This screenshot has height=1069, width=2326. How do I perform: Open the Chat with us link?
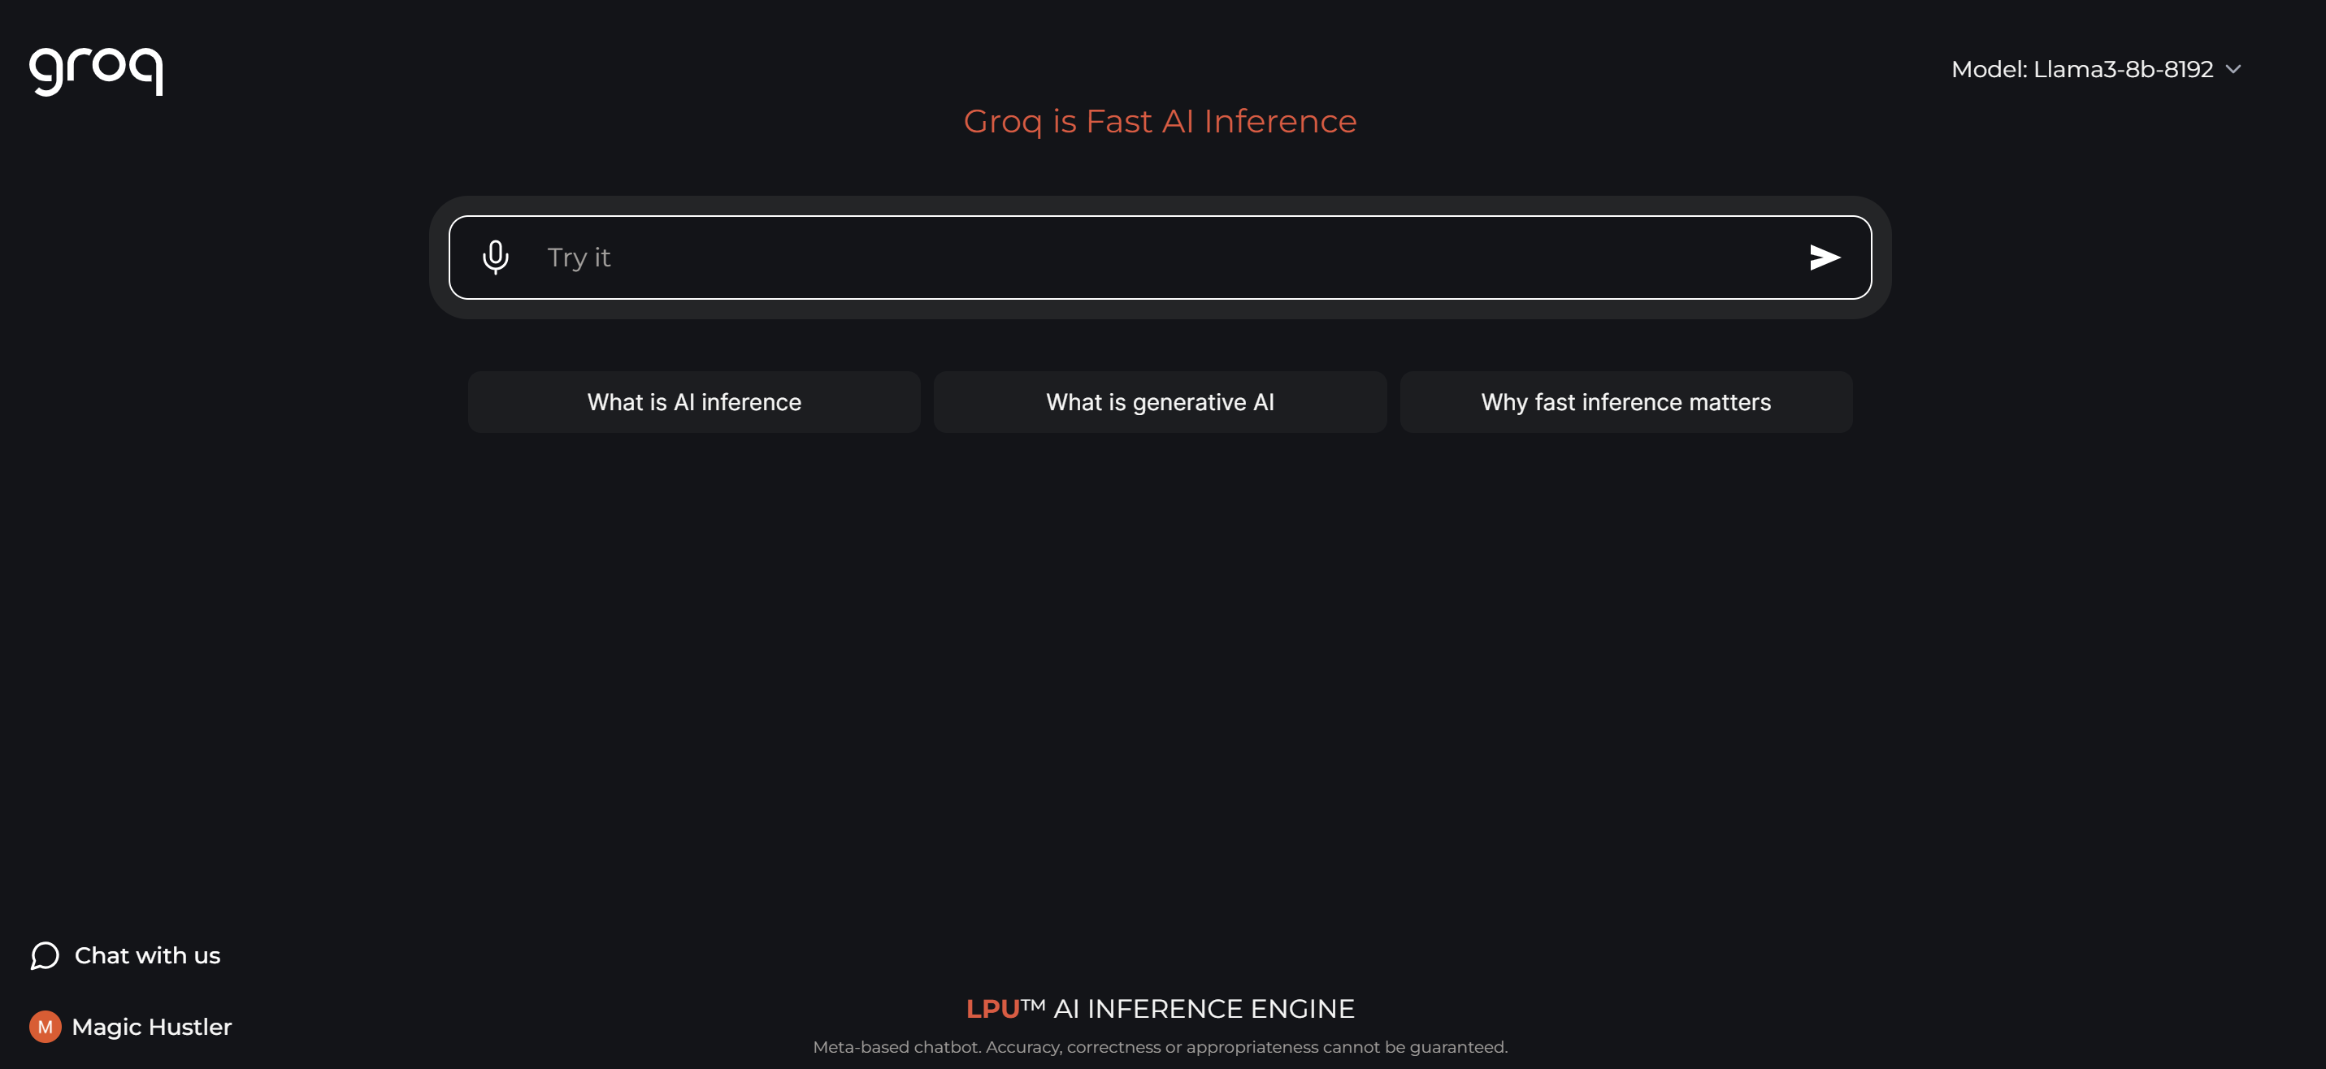(147, 955)
